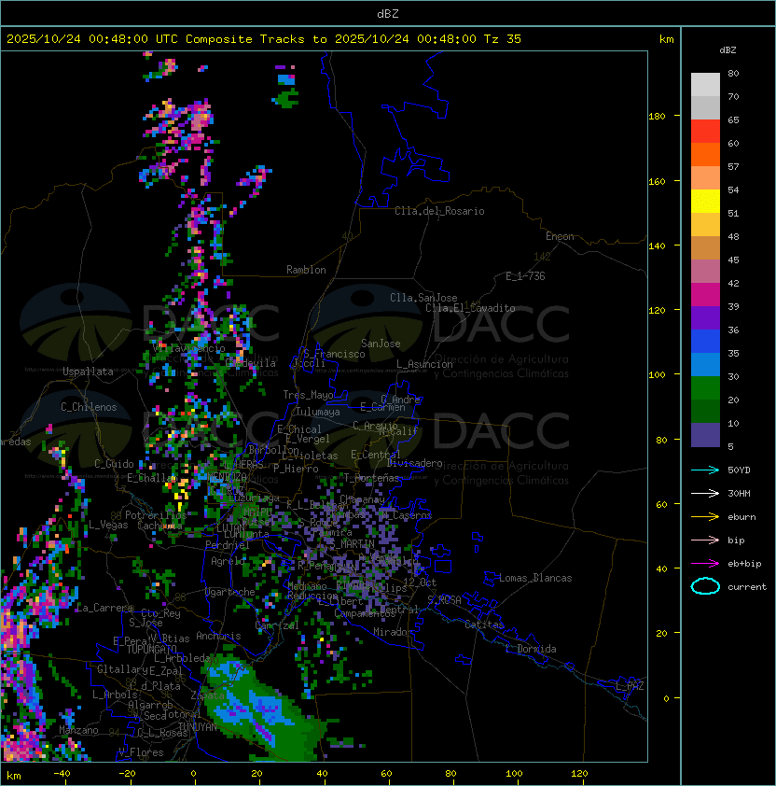Select the bright yellow 51-54 dBZ swatch
The width and height of the screenshot is (776, 786).
coord(705,202)
